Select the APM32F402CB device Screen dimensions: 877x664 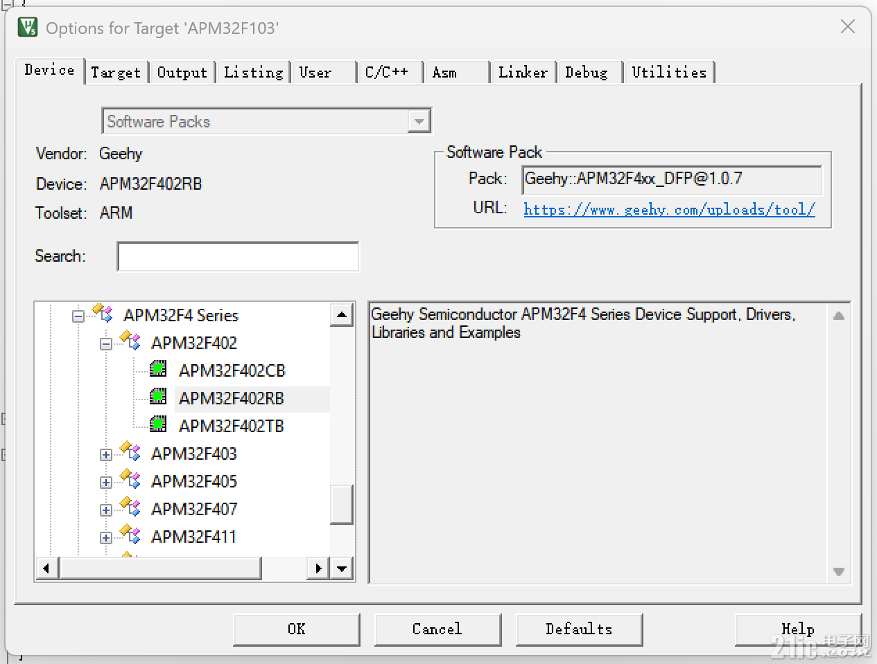pos(232,371)
